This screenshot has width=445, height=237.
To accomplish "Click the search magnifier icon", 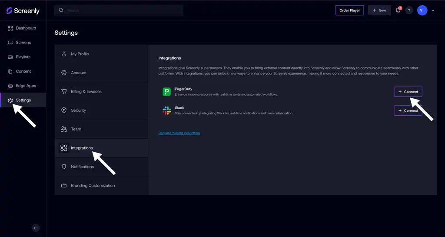I will point(61,10).
